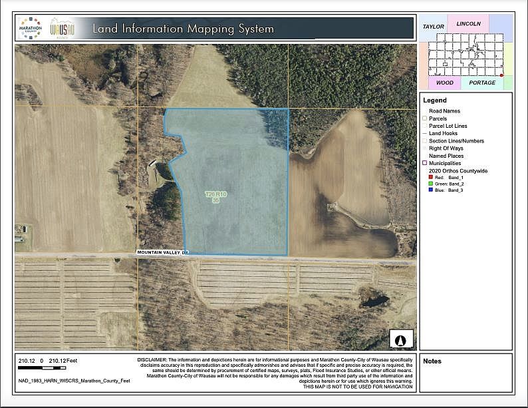Click the red location dot on locator map

pos(501,75)
